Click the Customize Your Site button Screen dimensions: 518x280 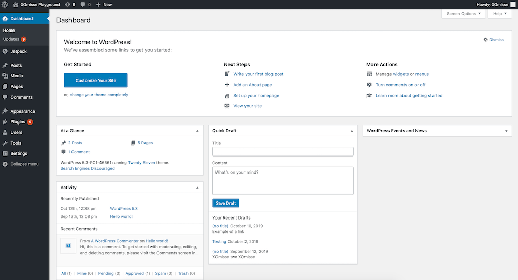click(96, 81)
